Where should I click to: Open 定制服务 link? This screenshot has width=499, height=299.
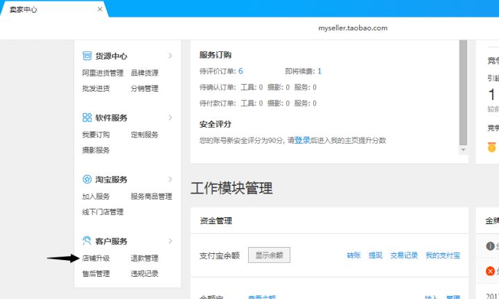click(x=144, y=135)
